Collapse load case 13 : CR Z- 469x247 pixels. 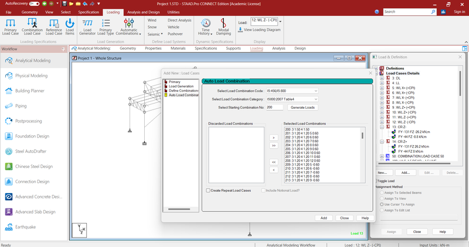point(382,127)
